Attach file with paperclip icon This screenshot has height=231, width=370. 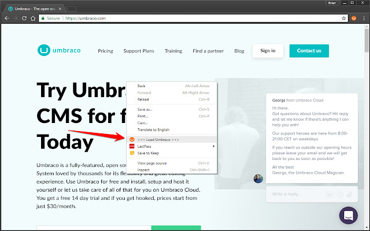(x=349, y=195)
